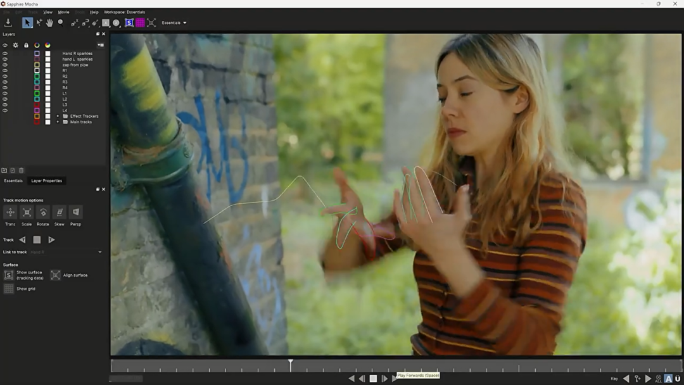
Task: Stop playback with the square button
Action: point(373,379)
